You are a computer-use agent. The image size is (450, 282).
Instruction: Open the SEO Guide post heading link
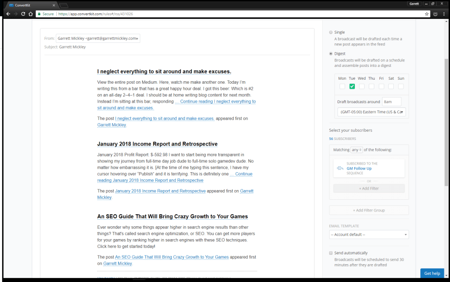[172, 217]
